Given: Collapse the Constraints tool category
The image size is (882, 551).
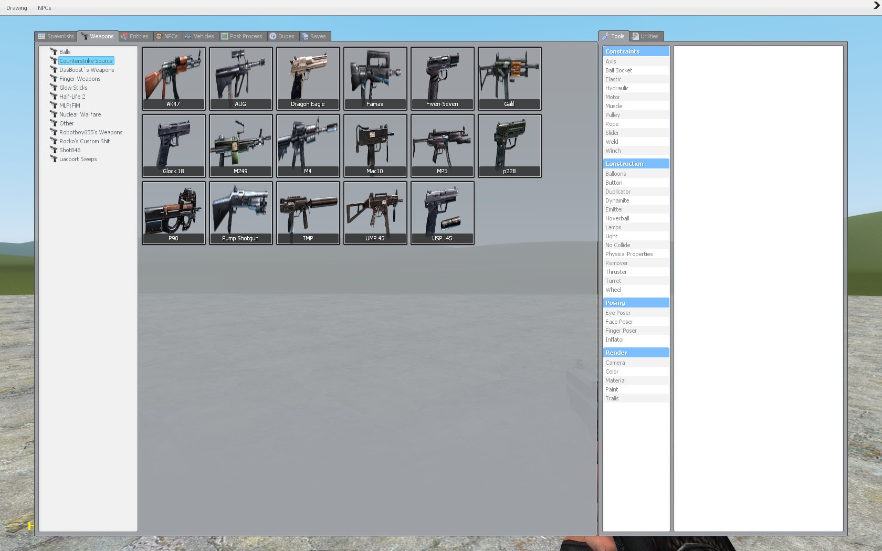Looking at the screenshot, I should tap(636, 51).
